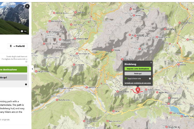Viewport: 194px width, 129px height.
Task: Toggle the Segui strade note checkbox
Action: tap(126, 78)
